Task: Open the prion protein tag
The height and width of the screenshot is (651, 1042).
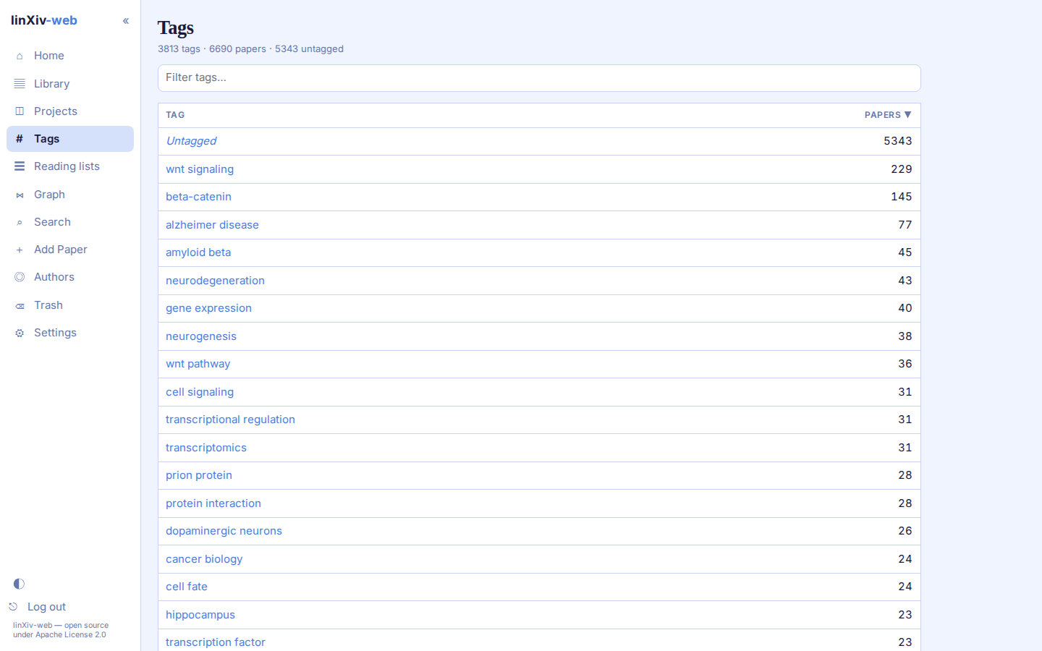Action: [199, 475]
